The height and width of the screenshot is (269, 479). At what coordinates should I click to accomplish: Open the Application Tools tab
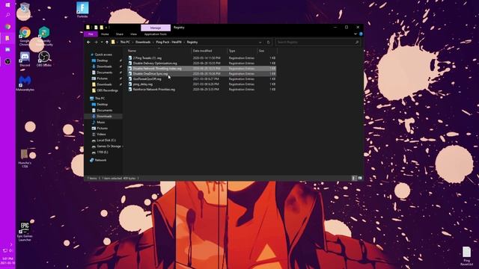click(156, 34)
